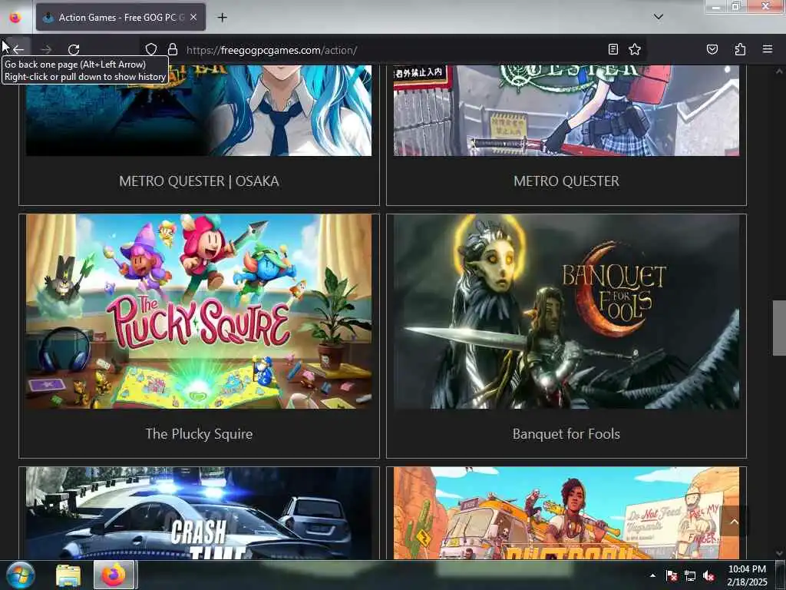Click the forward navigation arrow

point(46,50)
